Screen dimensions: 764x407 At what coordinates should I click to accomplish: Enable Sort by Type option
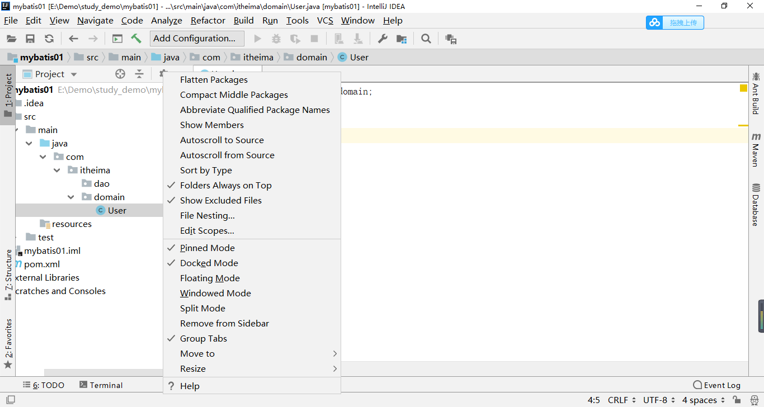point(252,170)
